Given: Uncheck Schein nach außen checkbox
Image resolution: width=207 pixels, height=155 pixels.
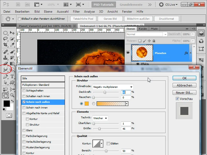Looking at the screenshot, I should coord(24,102).
